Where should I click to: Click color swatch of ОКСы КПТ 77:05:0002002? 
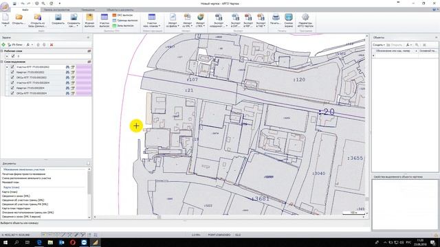(84, 78)
